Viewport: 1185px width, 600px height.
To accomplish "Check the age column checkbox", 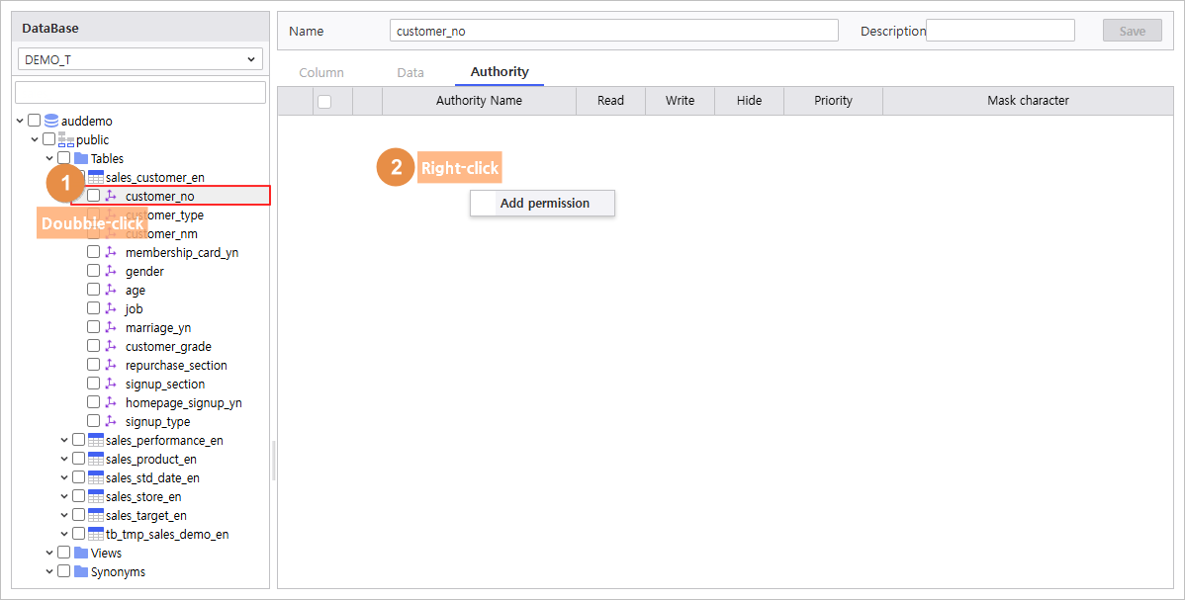I will coord(94,290).
